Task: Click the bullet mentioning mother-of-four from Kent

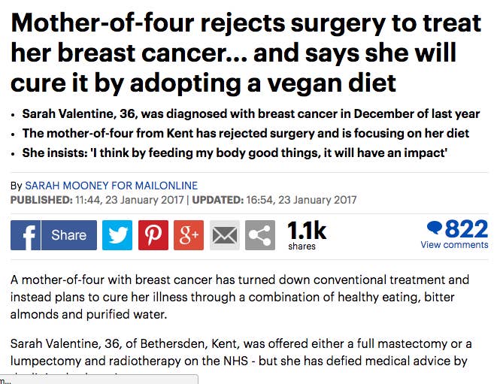Action: point(246,134)
